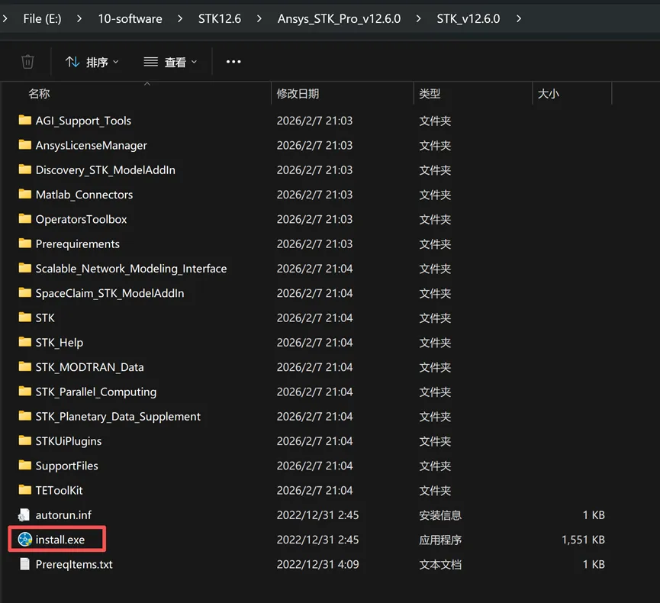Select OperatorsToolbox folder icon
The width and height of the screenshot is (660, 603).
(x=25, y=219)
